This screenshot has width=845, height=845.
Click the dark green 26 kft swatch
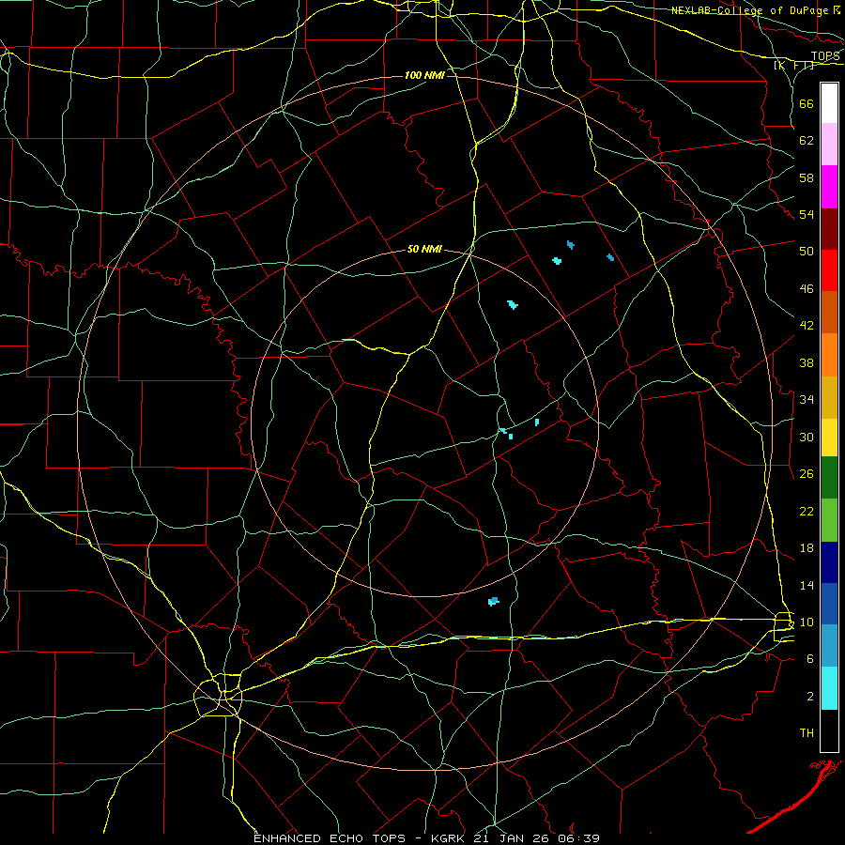[x=829, y=478]
